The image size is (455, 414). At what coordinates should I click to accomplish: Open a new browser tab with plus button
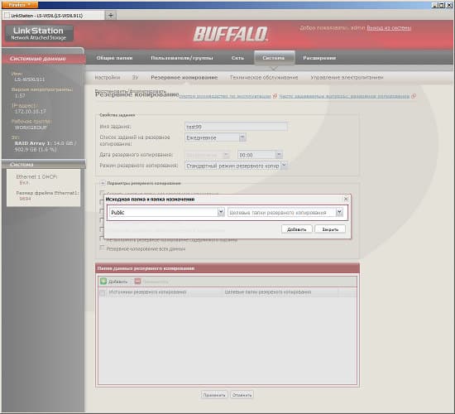point(111,16)
